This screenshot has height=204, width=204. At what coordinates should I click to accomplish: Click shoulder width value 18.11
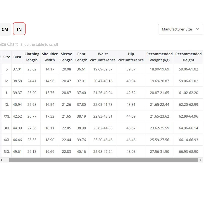click(50, 128)
